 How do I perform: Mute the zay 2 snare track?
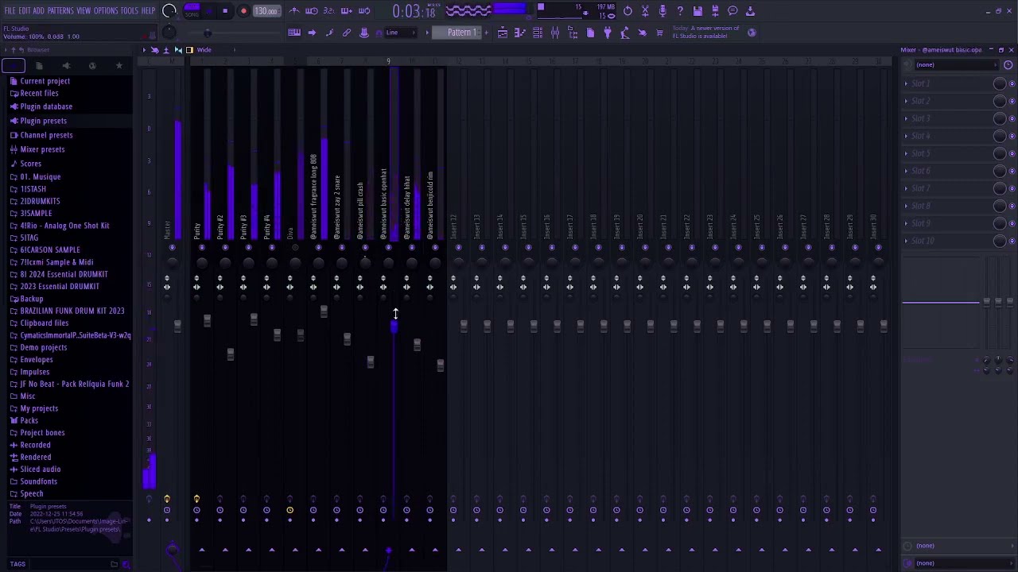coord(342,248)
